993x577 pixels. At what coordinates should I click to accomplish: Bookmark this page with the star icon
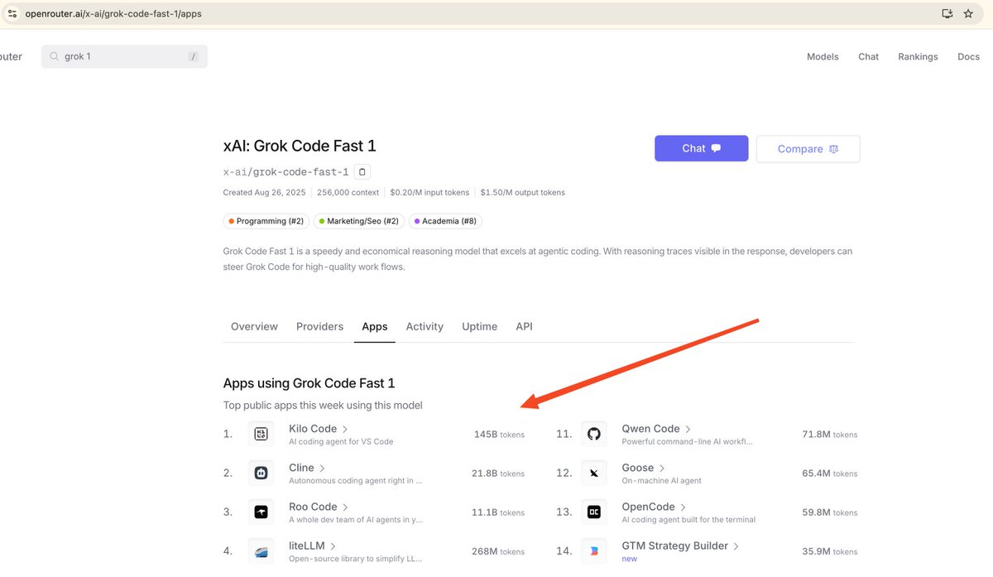click(968, 13)
